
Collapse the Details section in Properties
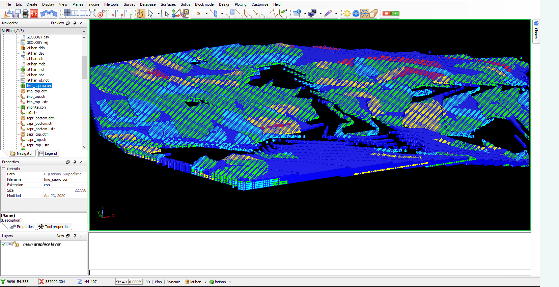pos(4,169)
